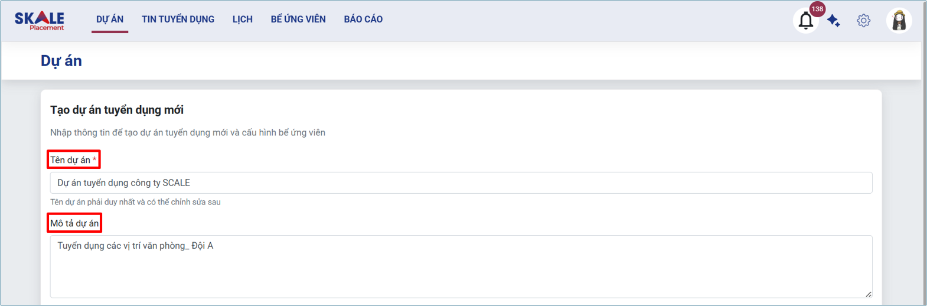Click the Dự án page title
927x306 pixels.
pos(61,61)
